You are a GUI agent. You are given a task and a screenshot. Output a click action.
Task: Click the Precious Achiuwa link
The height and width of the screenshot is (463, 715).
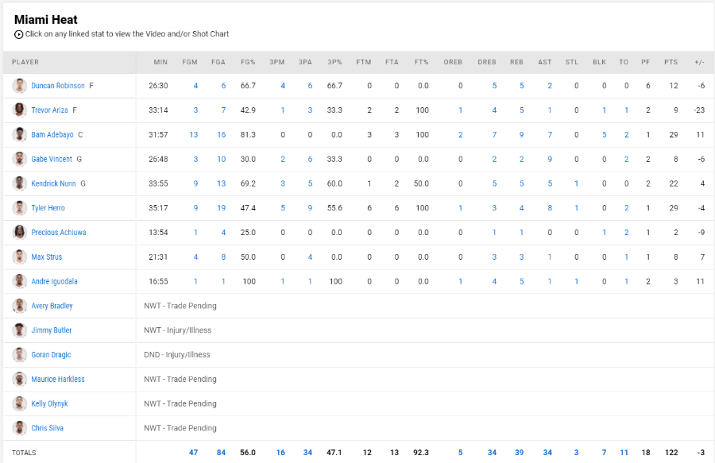[58, 233]
